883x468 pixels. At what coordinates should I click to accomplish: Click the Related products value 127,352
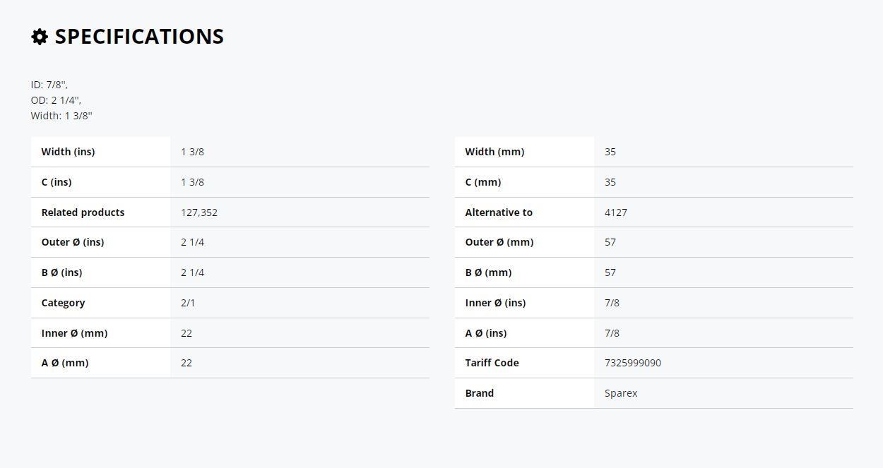pos(199,212)
